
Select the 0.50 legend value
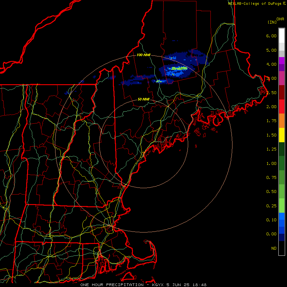(271, 192)
